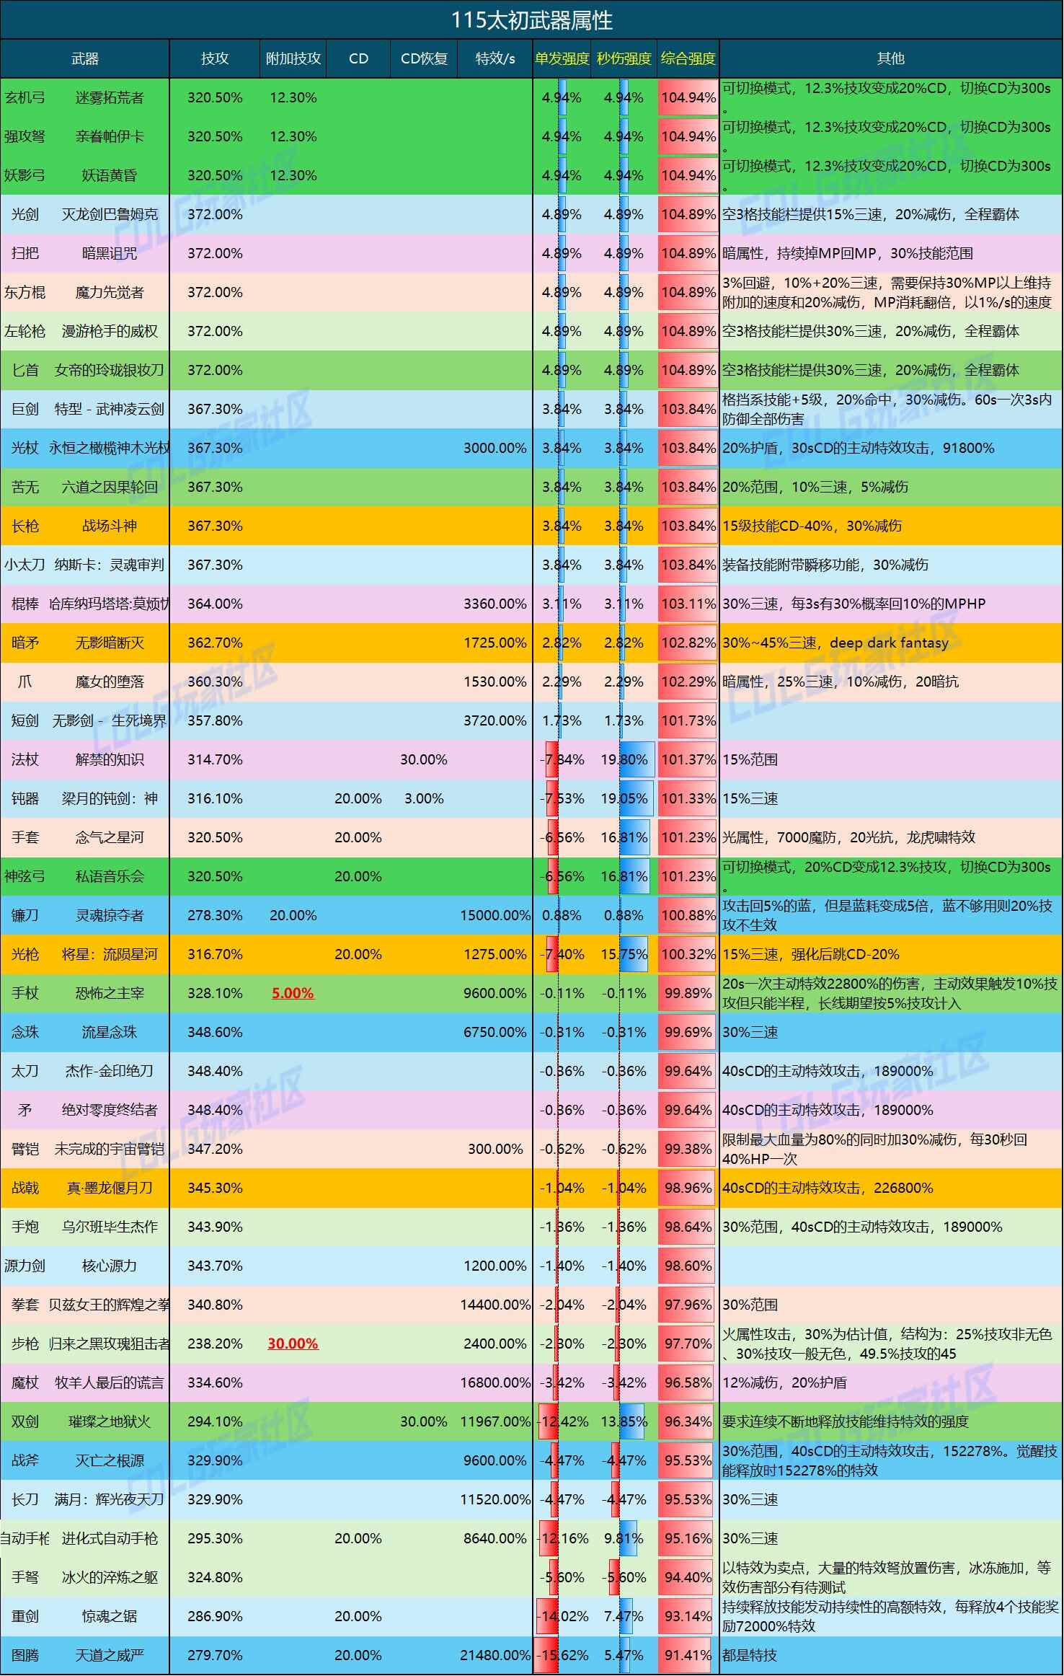1064x1676 pixels.
Task: Select weapon name '念气之星河'
Action: pos(110,837)
